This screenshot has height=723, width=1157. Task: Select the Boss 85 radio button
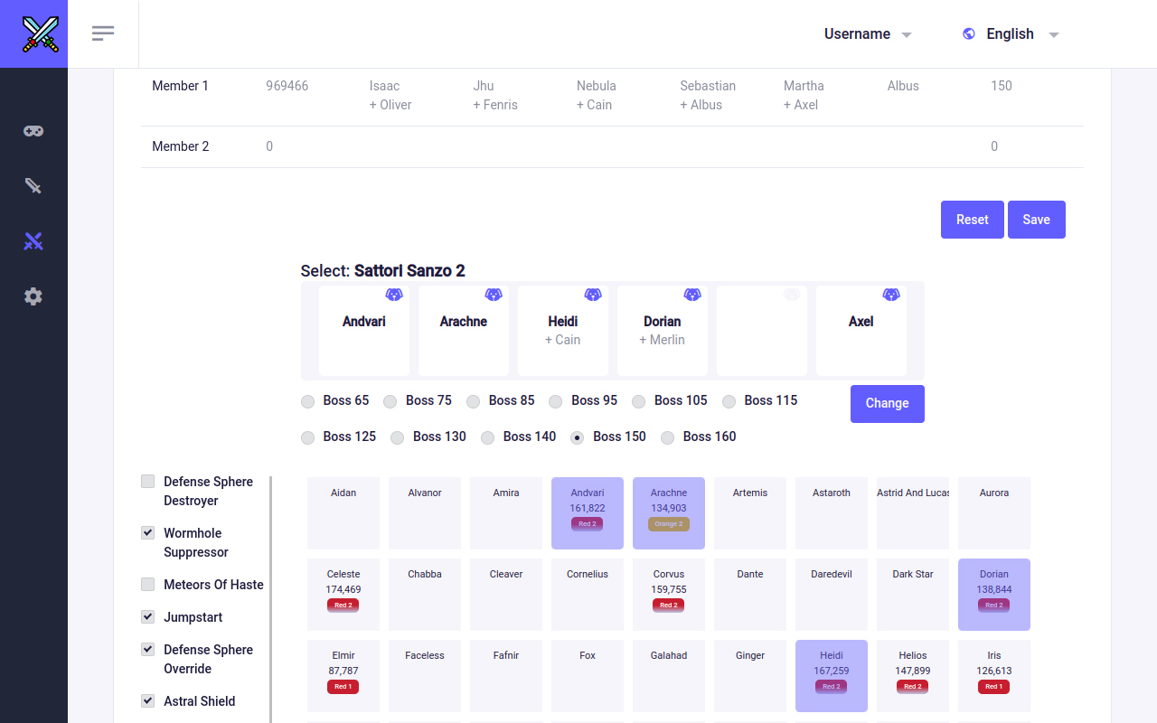tap(474, 401)
